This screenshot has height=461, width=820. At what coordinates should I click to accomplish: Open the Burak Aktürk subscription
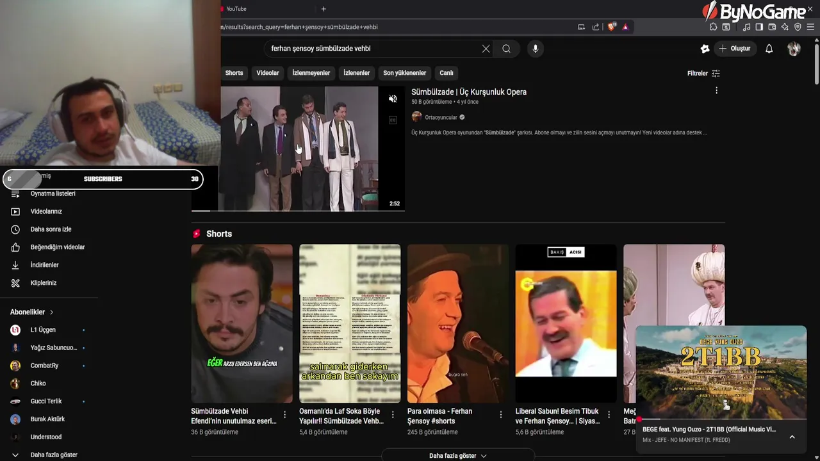pyautogui.click(x=47, y=419)
